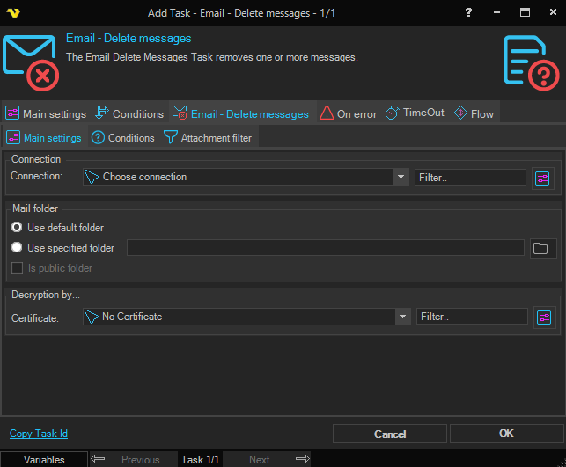Image resolution: width=566 pixels, height=467 pixels.
Task: Select Use default folder option
Action: (17, 228)
